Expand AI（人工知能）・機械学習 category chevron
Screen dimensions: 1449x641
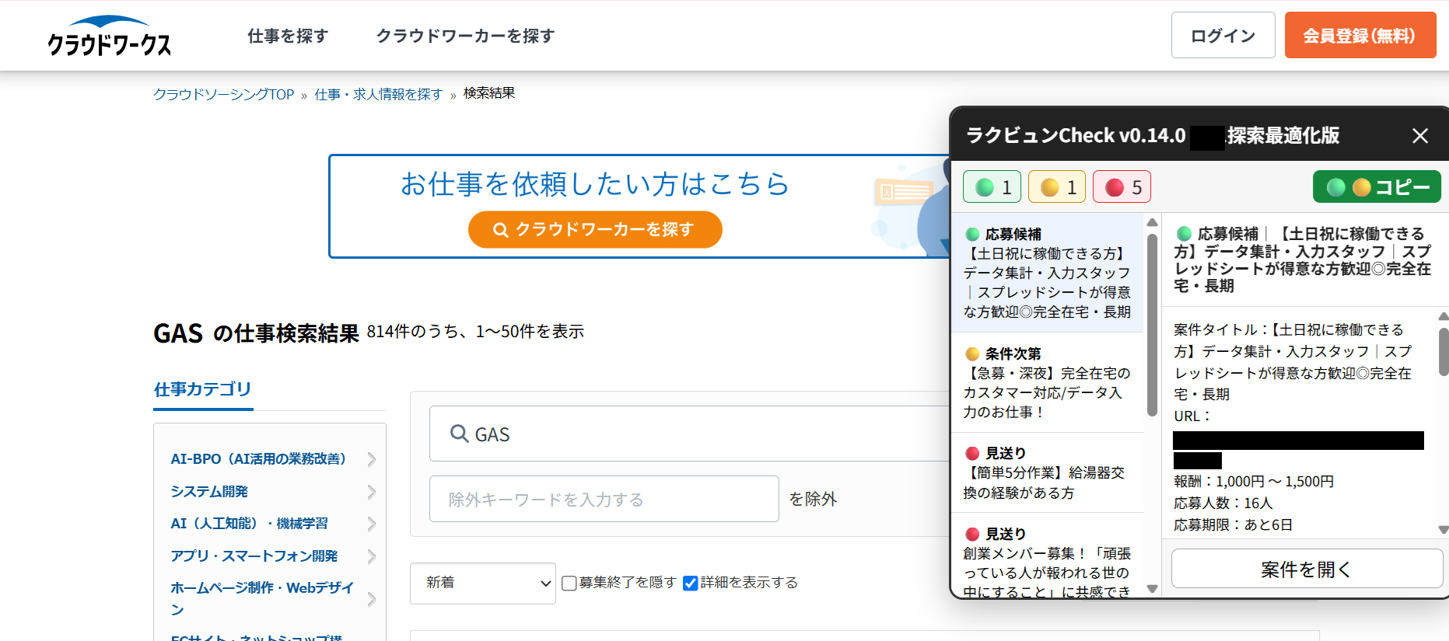372,524
